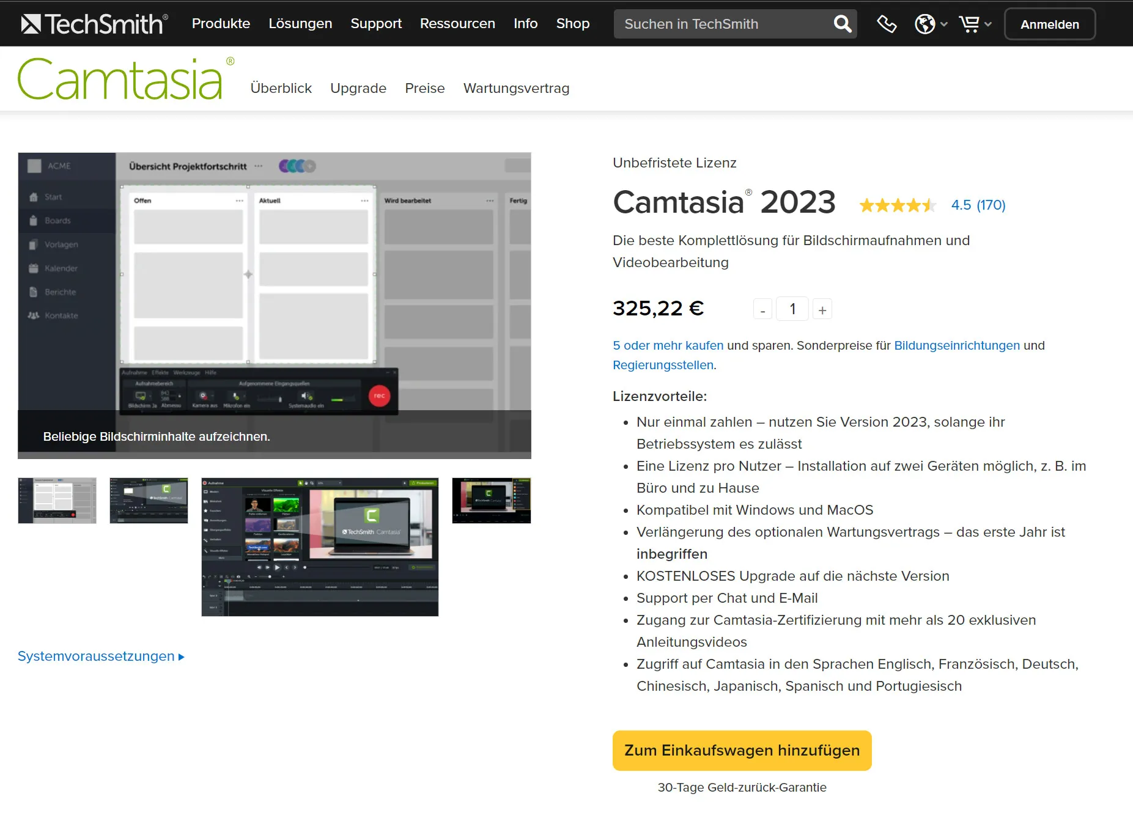Viewport: 1133px width, 813px height.
Task: Open the phone contact icon
Action: 887,24
